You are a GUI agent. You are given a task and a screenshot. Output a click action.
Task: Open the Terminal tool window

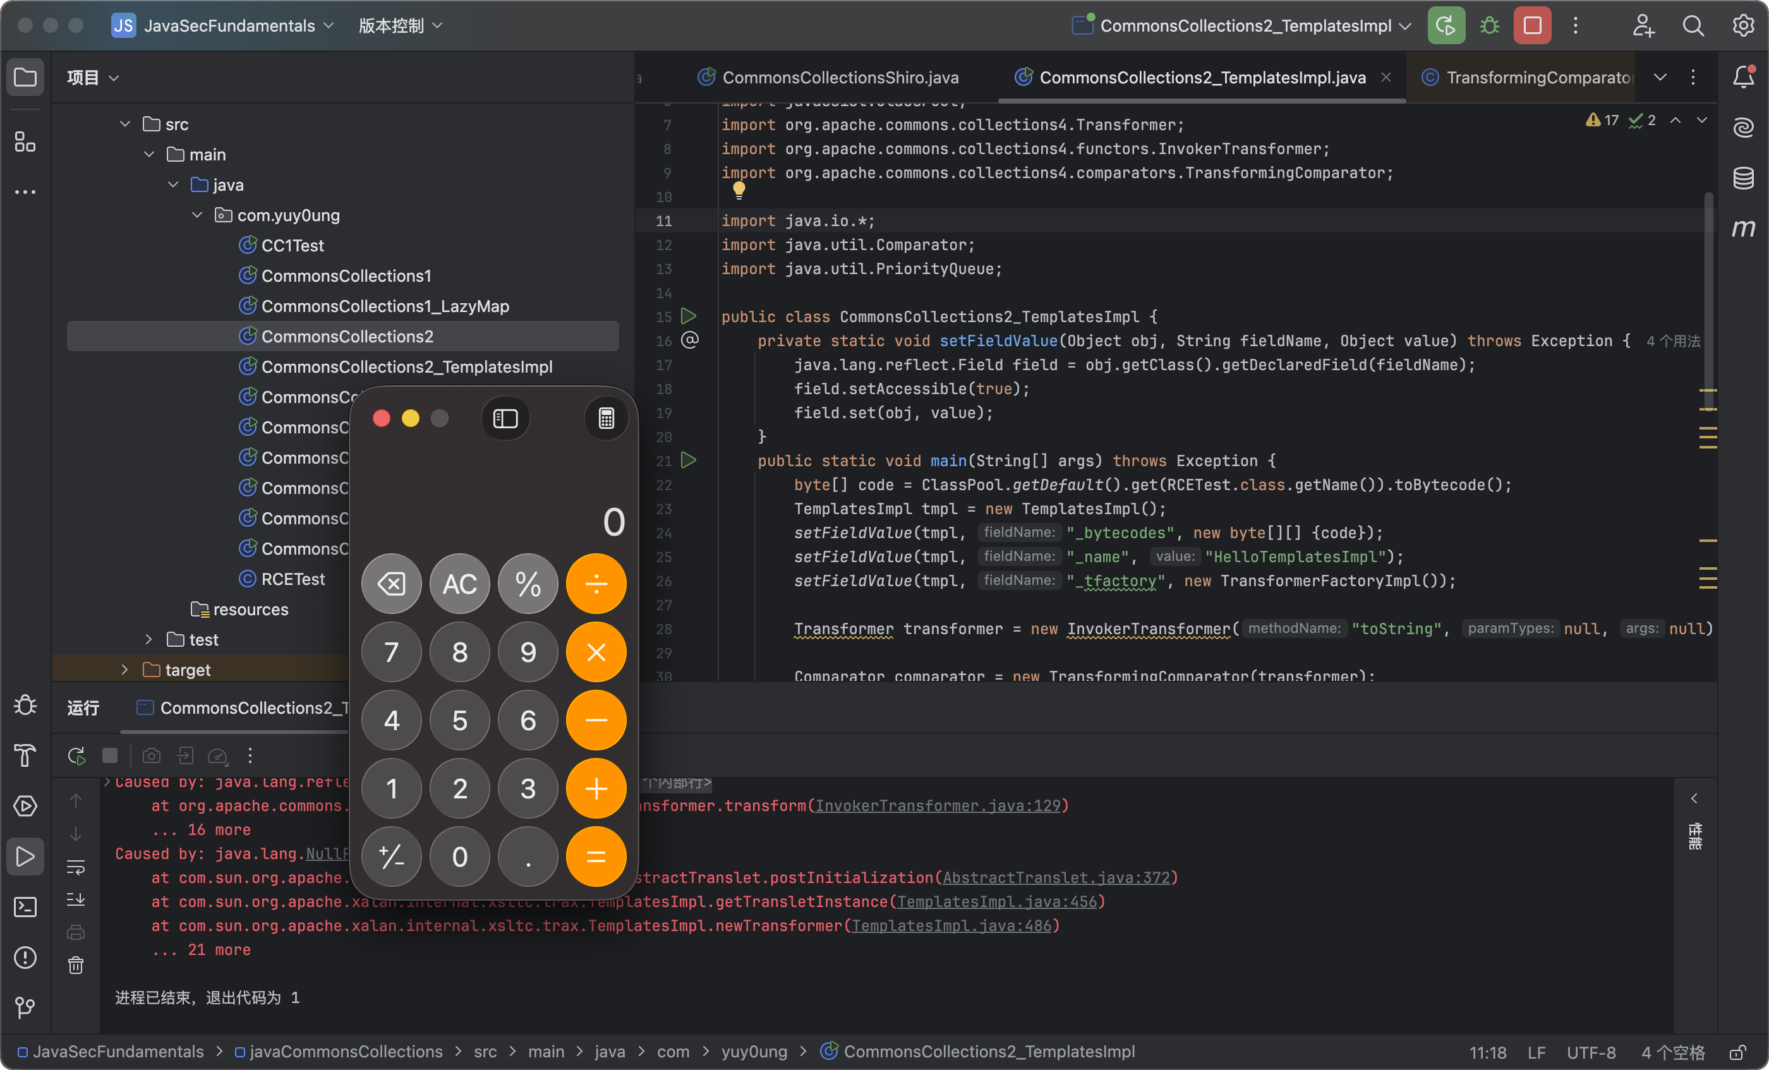pos(25,907)
